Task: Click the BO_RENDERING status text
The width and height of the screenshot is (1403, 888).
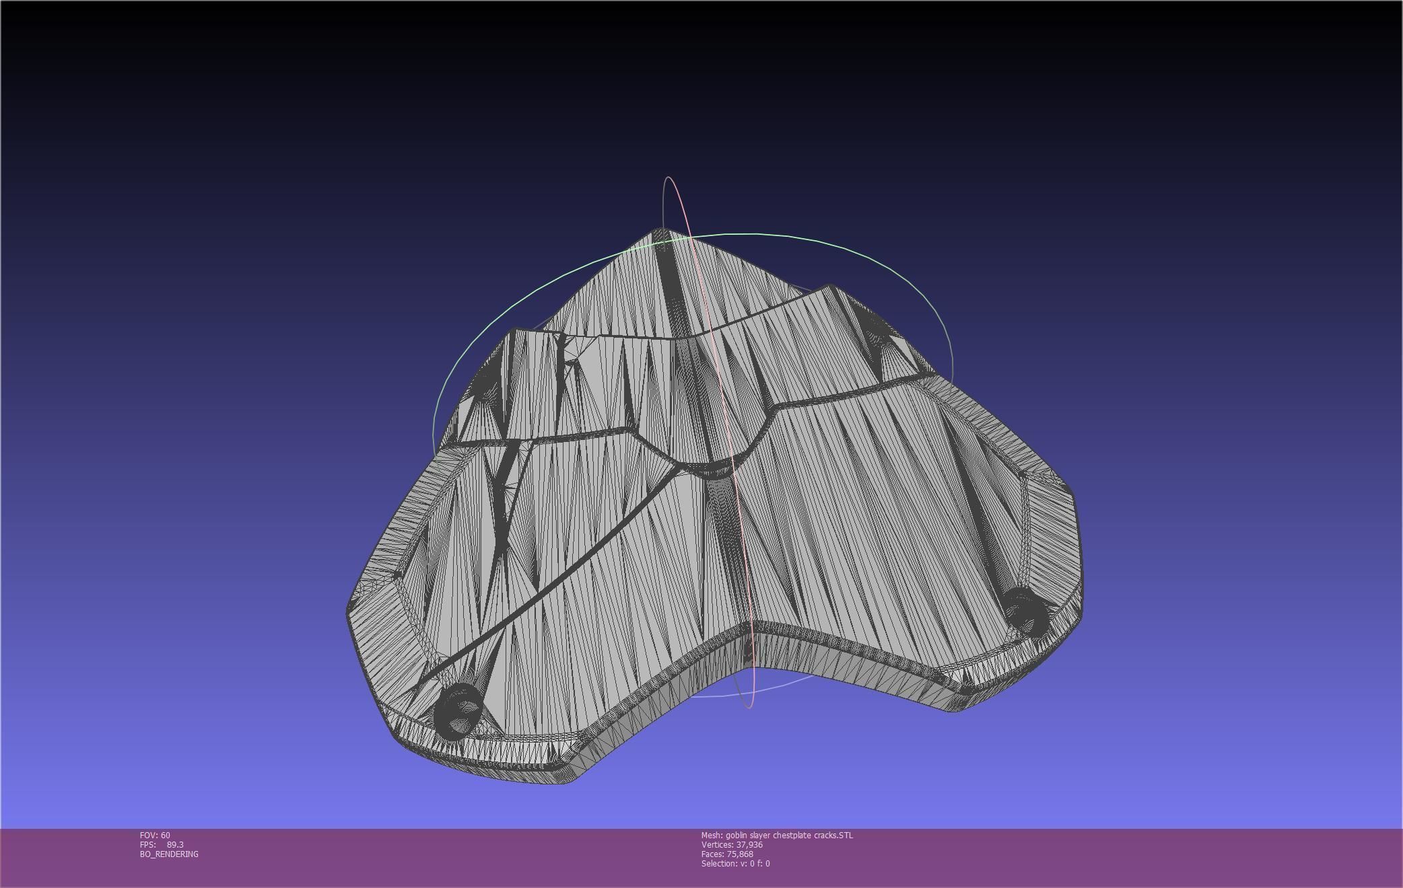Action: [x=169, y=854]
